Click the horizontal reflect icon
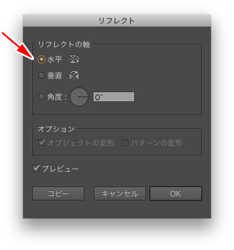Image resolution: width=234 pixels, height=250 pixels. [74, 59]
